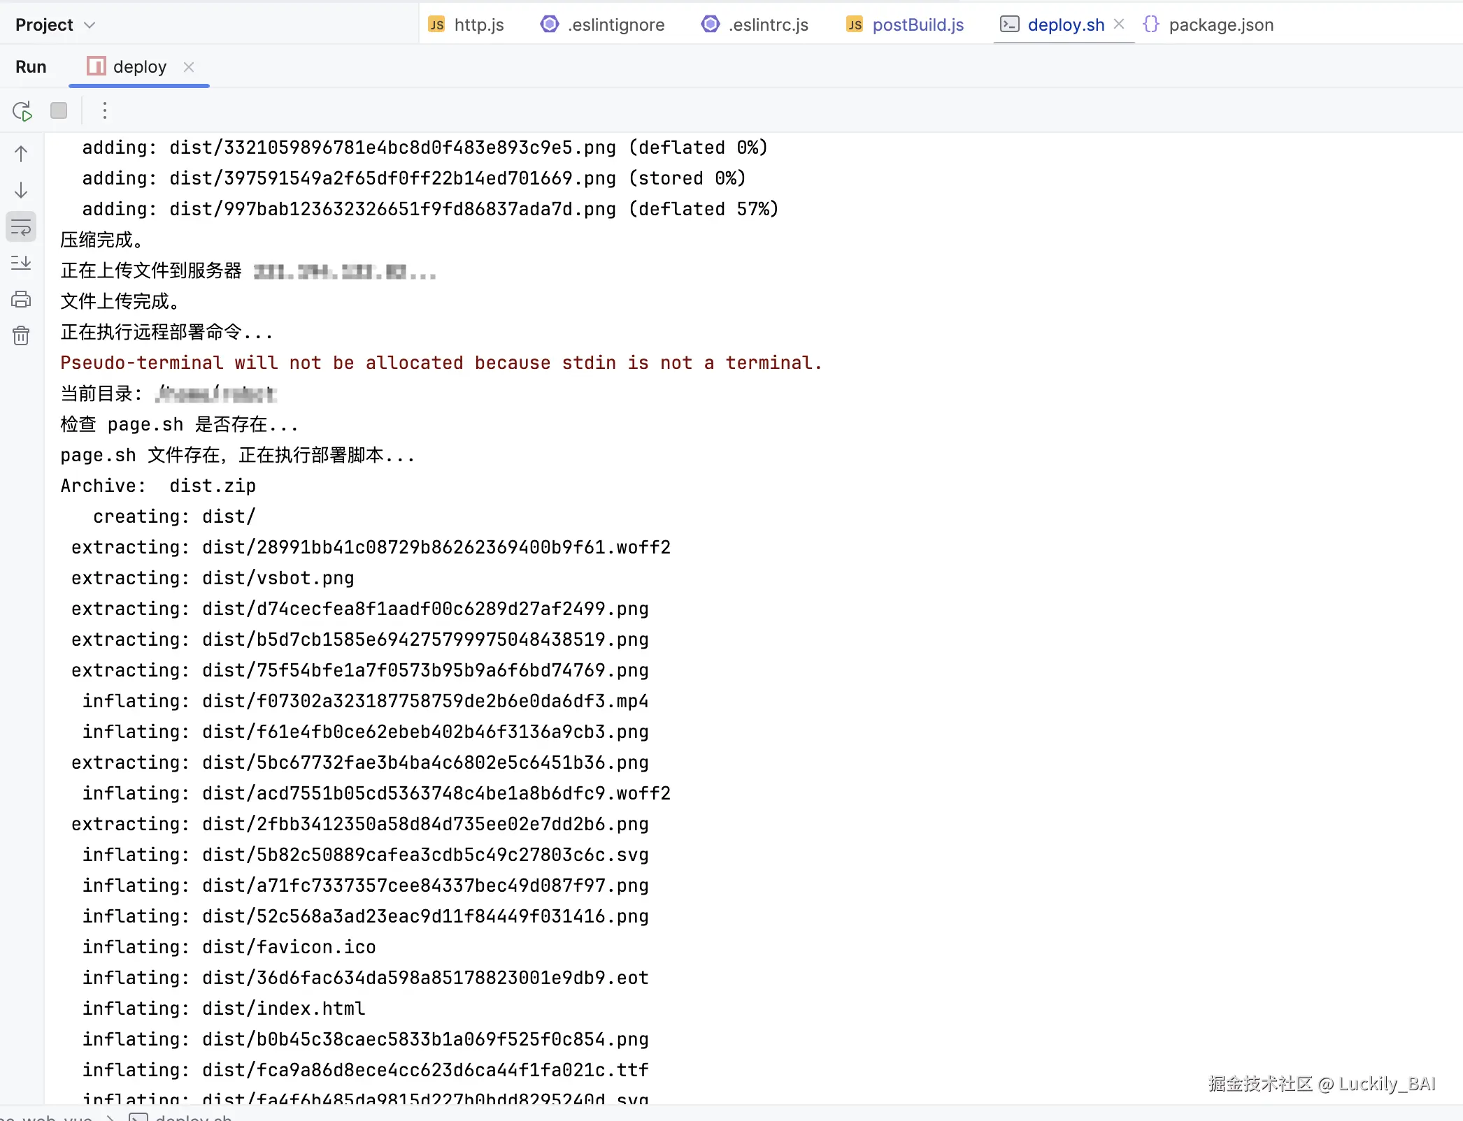Image resolution: width=1463 pixels, height=1121 pixels.
Task: Select the deploy run configuration tab
Action: click(x=139, y=67)
